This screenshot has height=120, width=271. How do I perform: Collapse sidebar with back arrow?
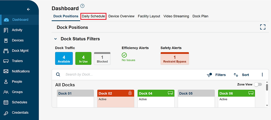[x=28, y=9]
